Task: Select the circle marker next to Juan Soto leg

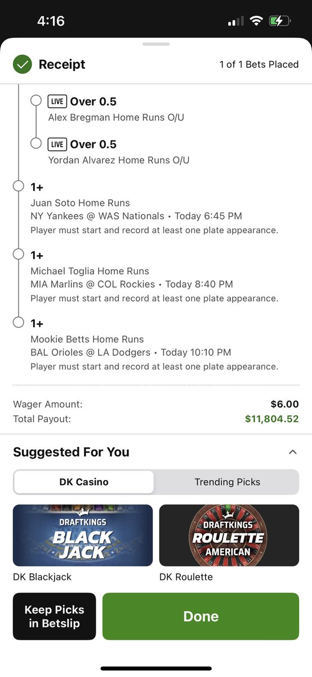Action: [x=18, y=186]
